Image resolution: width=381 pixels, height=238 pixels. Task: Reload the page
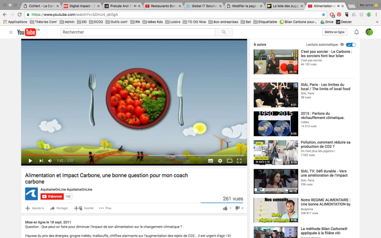coord(20,14)
